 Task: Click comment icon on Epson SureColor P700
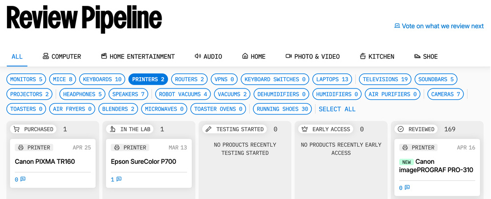click(x=118, y=179)
